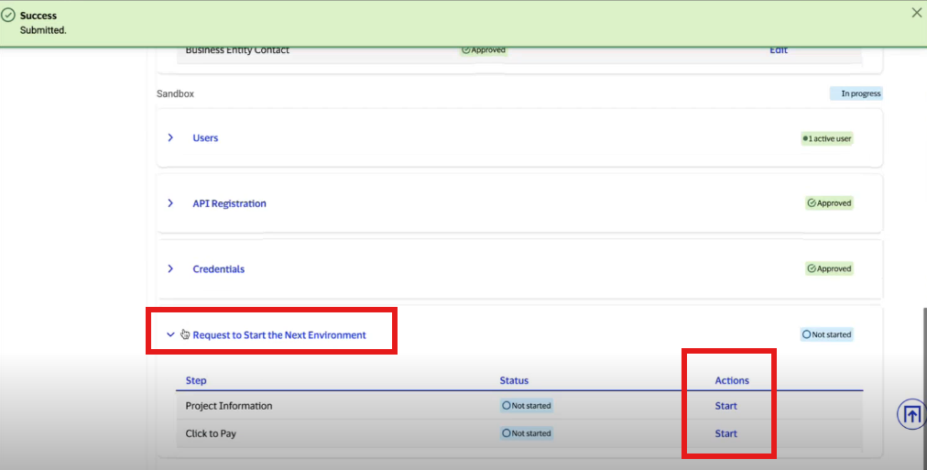This screenshot has width=927, height=470.
Task: Click the Submitted. message text
Action: (x=43, y=30)
